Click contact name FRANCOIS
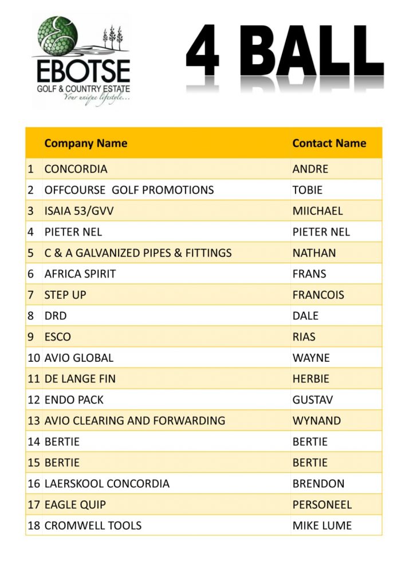Viewport: 417px width, 587px height. point(318,295)
